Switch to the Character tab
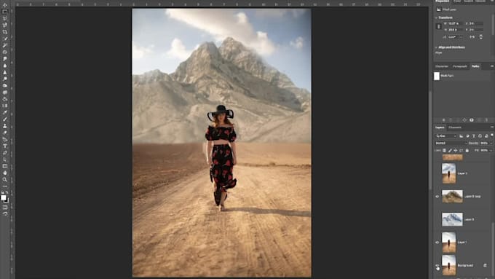This screenshot has height=279, width=495. (442, 66)
